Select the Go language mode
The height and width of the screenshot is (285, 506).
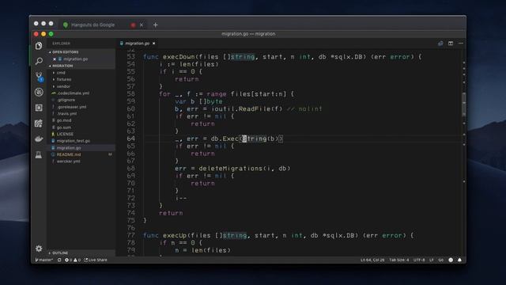pos(441,260)
